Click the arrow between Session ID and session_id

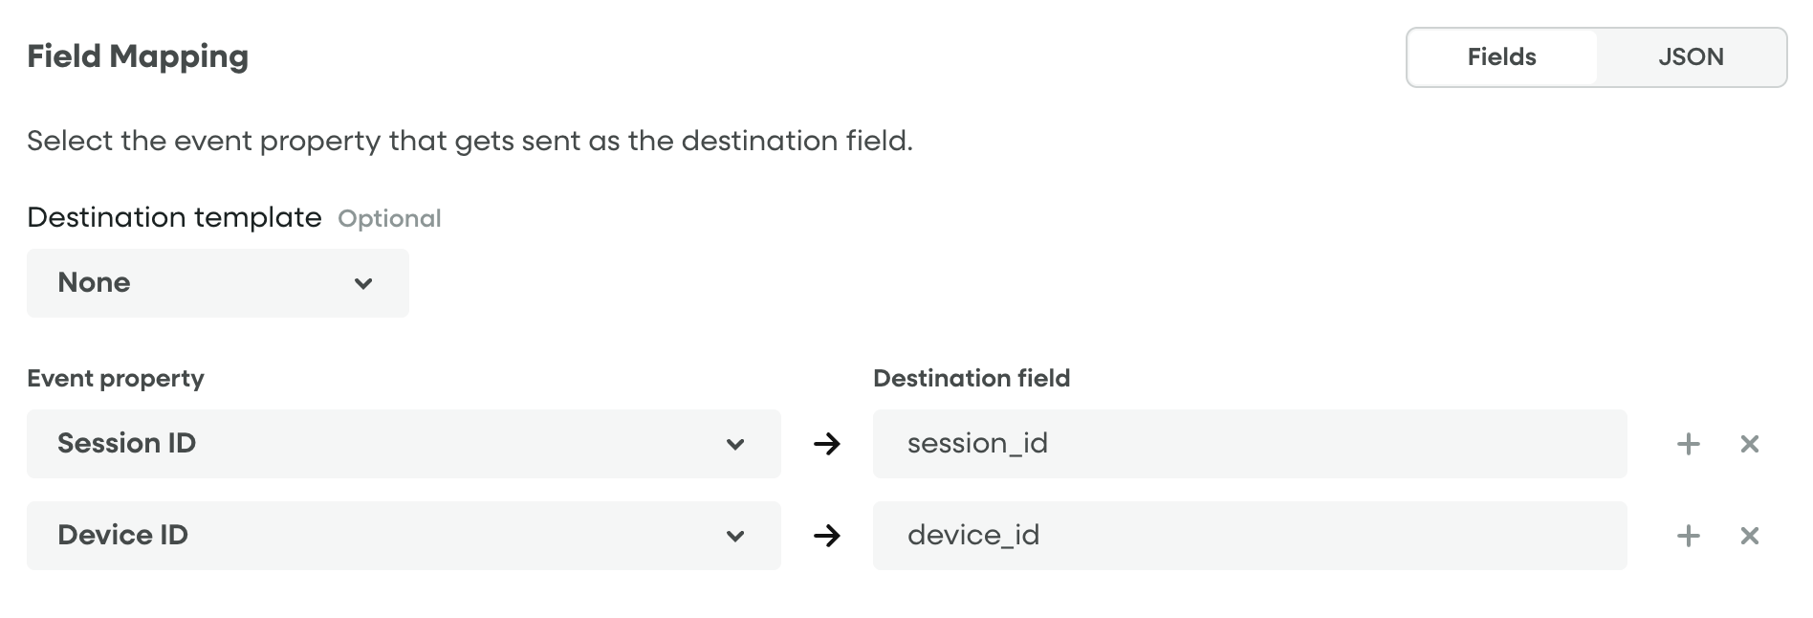pyautogui.click(x=827, y=444)
